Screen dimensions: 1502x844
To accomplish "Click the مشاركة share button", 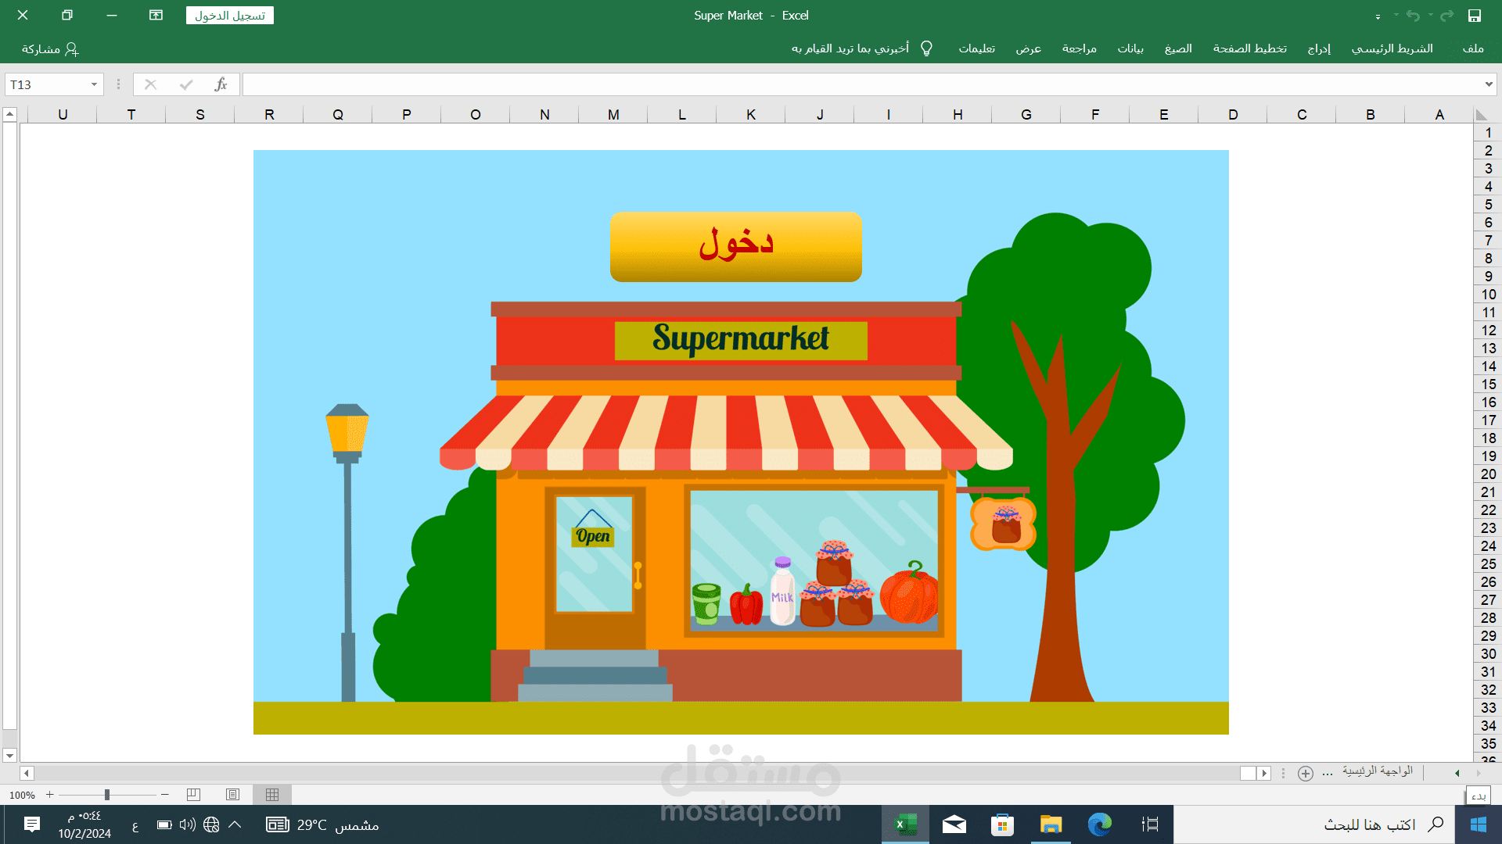I will (x=50, y=49).
